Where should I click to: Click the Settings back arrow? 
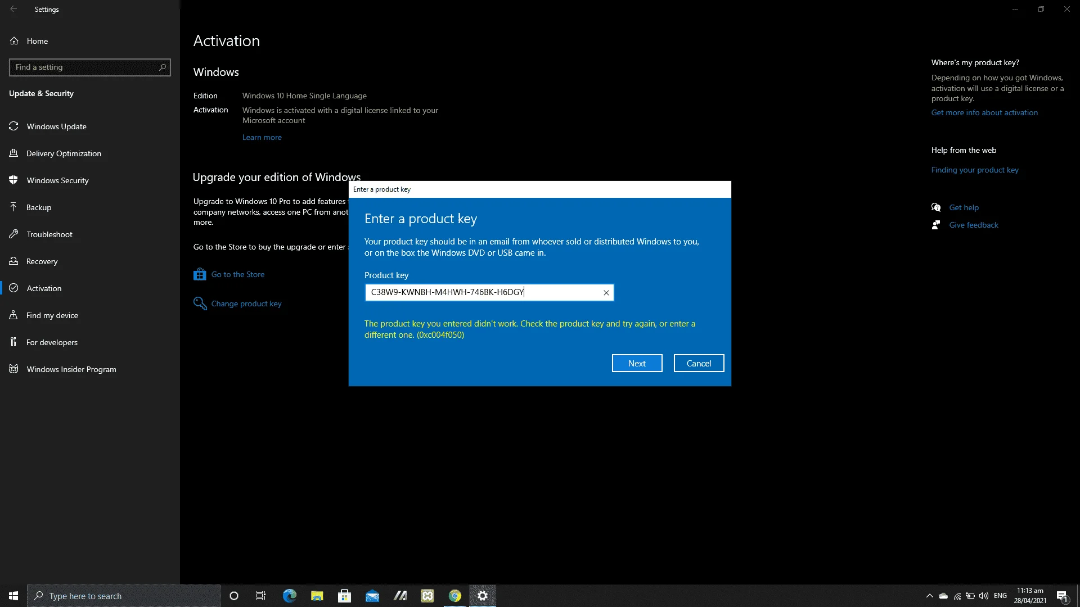(x=13, y=9)
